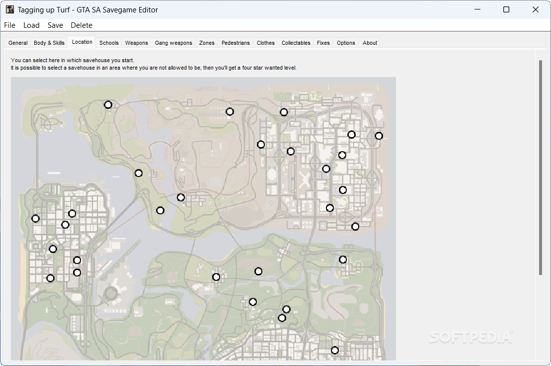Switch to the Collectables tab
Image resolution: width=551 pixels, height=366 pixels.
[296, 43]
